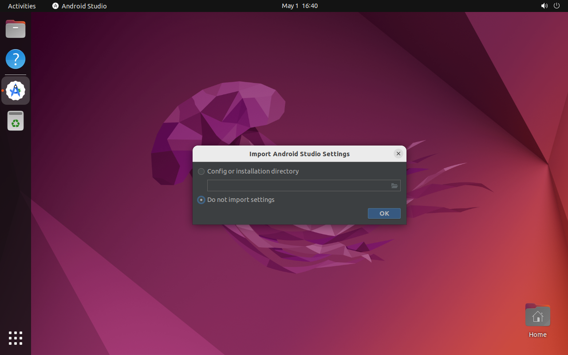Open the Trash from the dock
The image size is (568, 355).
pyautogui.click(x=16, y=121)
